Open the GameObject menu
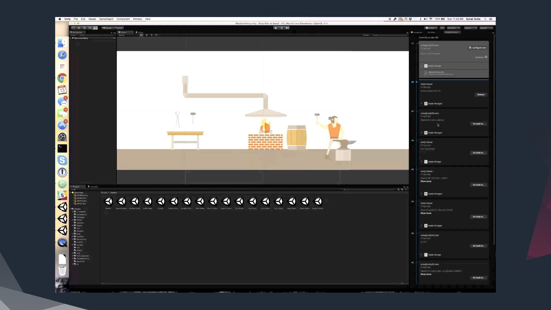 106,19
